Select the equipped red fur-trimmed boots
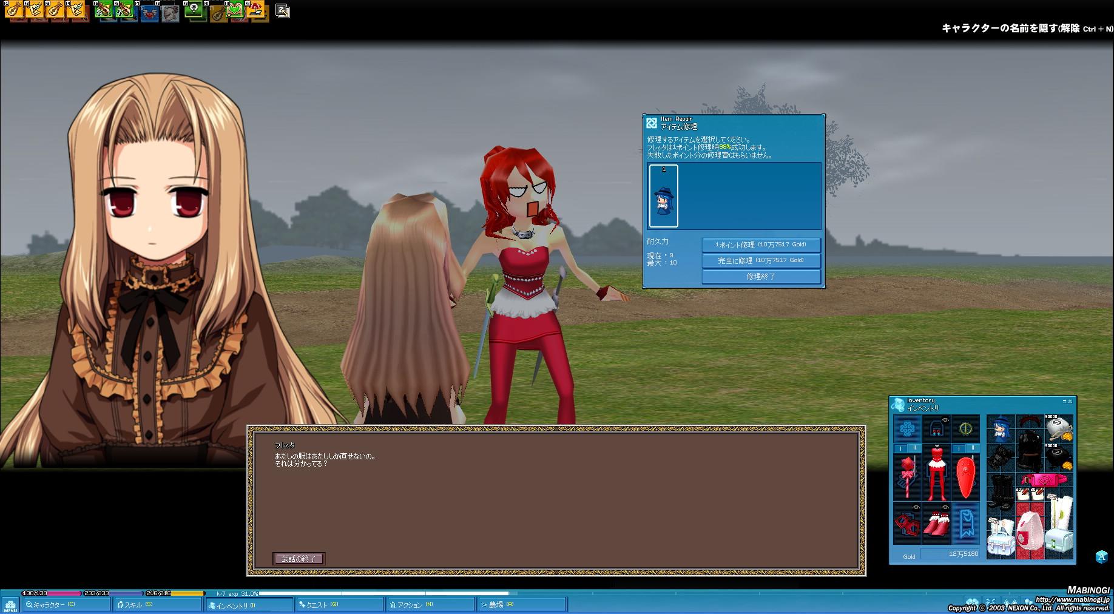This screenshot has width=1114, height=614. [936, 523]
